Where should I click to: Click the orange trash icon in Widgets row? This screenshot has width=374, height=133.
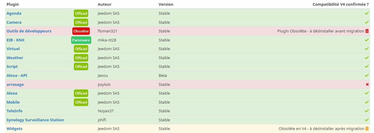click(367, 128)
